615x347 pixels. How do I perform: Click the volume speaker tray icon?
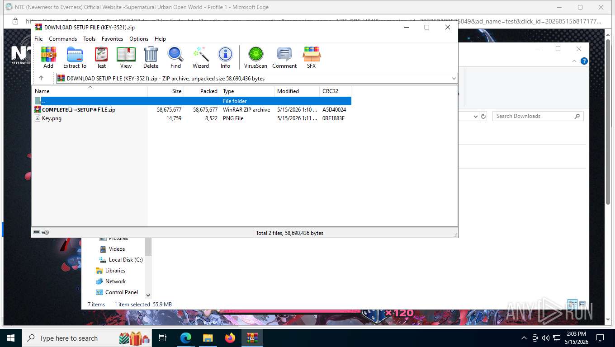[545, 338]
